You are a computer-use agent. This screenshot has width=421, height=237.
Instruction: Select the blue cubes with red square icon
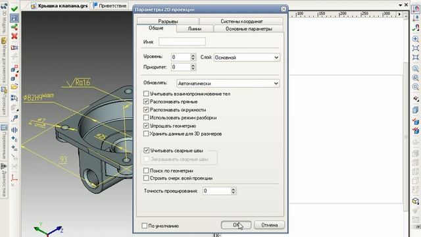pyautogui.click(x=14, y=68)
